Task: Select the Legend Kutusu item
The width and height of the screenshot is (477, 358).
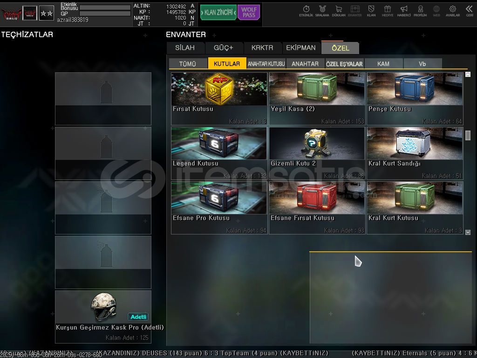Action: coord(219,153)
